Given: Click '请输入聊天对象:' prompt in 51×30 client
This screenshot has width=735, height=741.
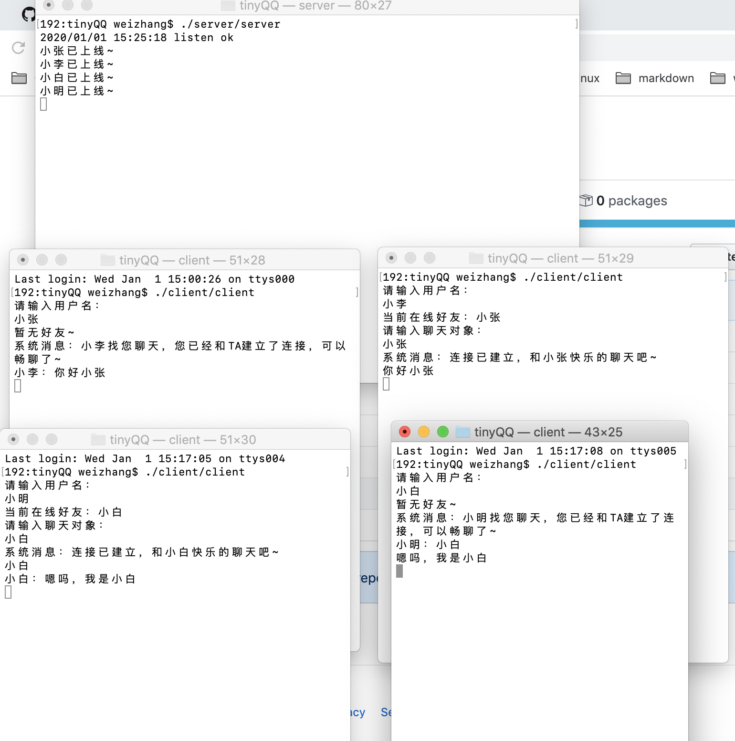Looking at the screenshot, I should click(x=54, y=526).
